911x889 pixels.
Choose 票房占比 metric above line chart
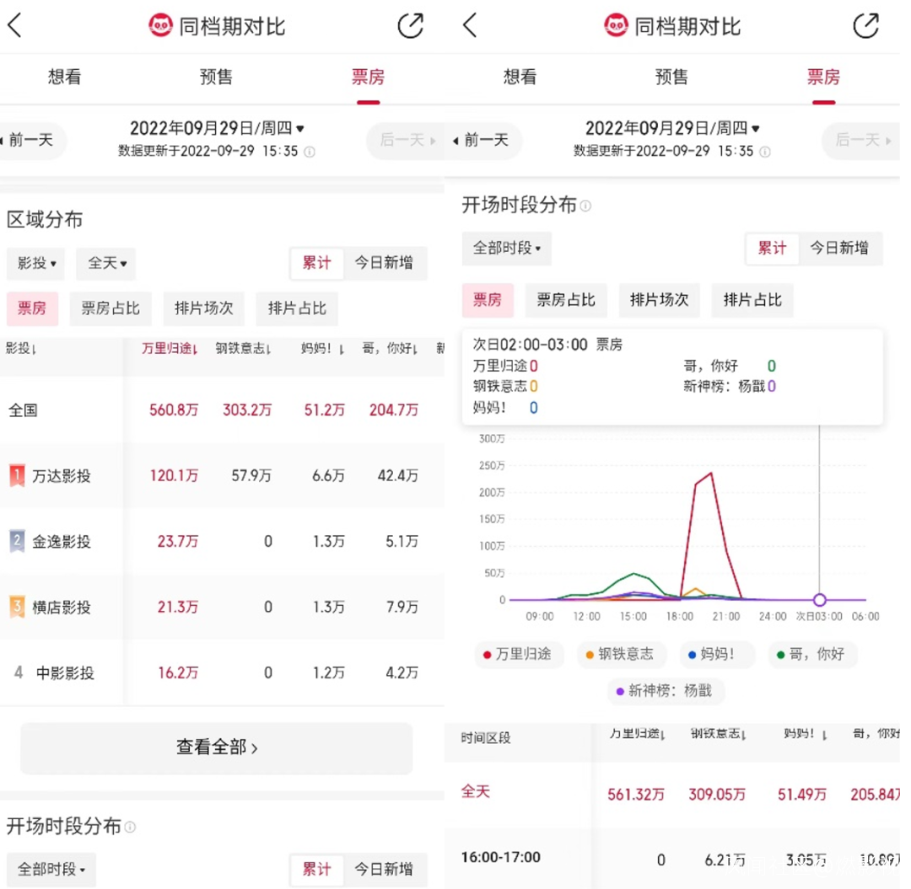(566, 301)
